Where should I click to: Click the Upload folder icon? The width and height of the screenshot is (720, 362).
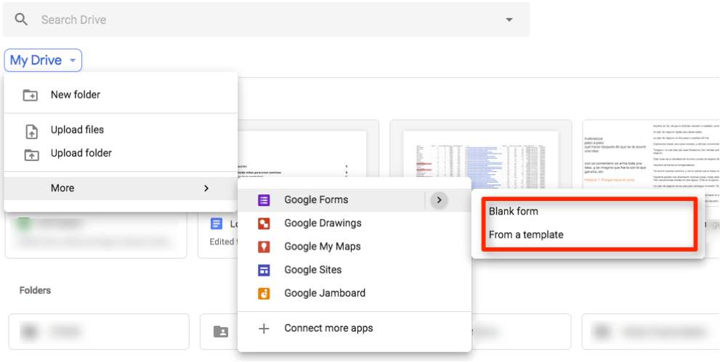[31, 155]
